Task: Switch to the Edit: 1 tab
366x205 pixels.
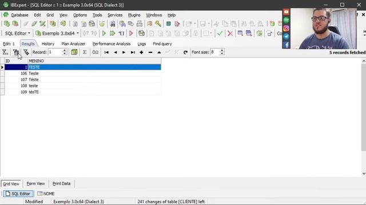Action: point(9,44)
